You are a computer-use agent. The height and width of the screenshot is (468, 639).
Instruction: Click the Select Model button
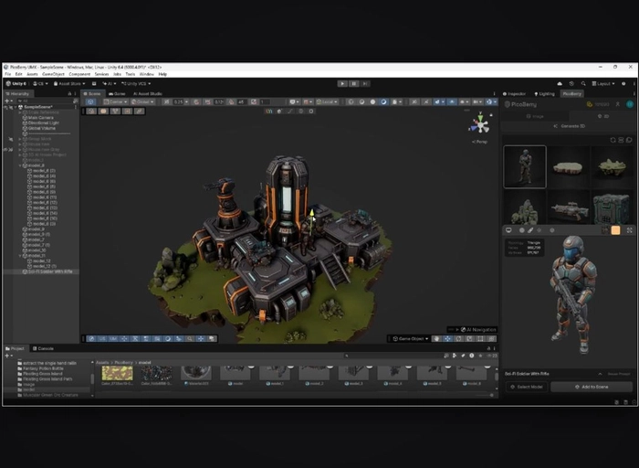527,387
